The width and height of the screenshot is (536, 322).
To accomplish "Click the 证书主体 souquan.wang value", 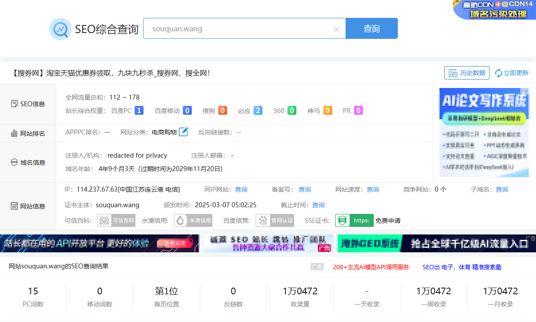I will [118, 205].
